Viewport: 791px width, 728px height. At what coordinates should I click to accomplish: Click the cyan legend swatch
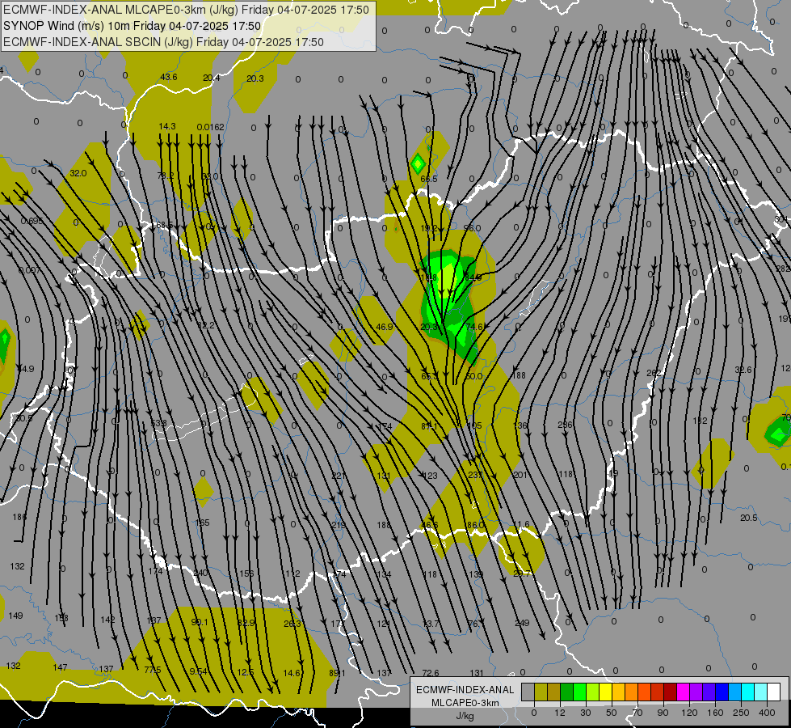tap(747, 692)
